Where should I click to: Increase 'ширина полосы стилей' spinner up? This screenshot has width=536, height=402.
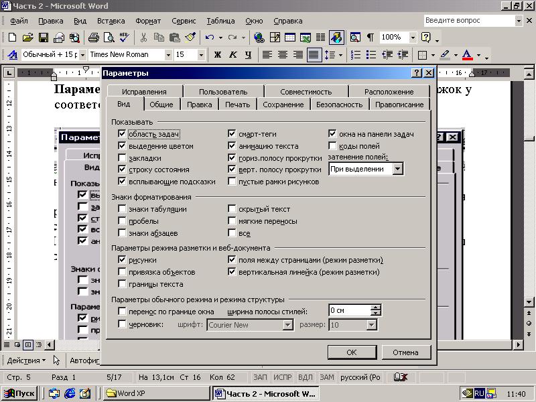(x=375, y=308)
